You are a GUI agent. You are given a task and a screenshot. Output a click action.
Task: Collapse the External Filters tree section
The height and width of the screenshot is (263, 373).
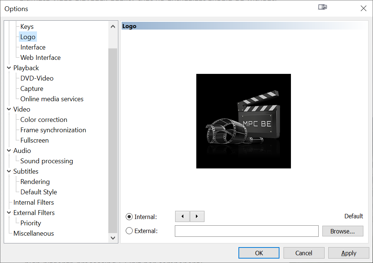[9, 213]
